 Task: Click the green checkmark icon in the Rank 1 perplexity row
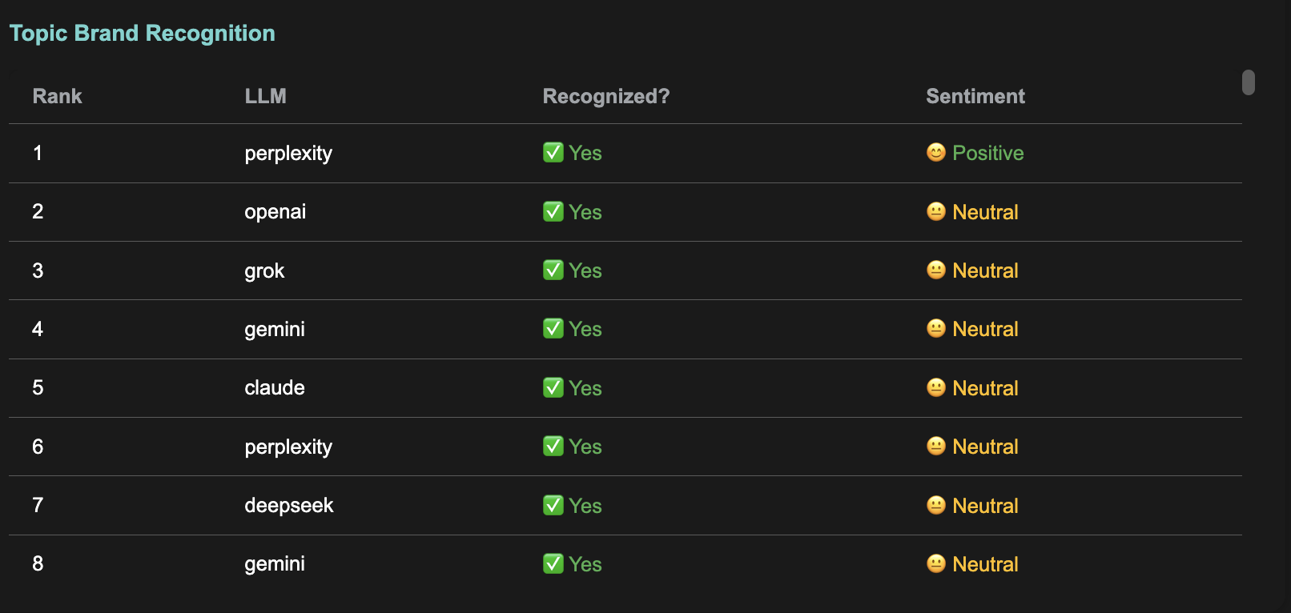pyautogui.click(x=553, y=152)
